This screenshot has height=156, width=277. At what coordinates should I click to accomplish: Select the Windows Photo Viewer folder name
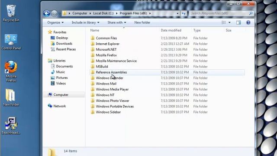pyautogui.click(x=113, y=101)
